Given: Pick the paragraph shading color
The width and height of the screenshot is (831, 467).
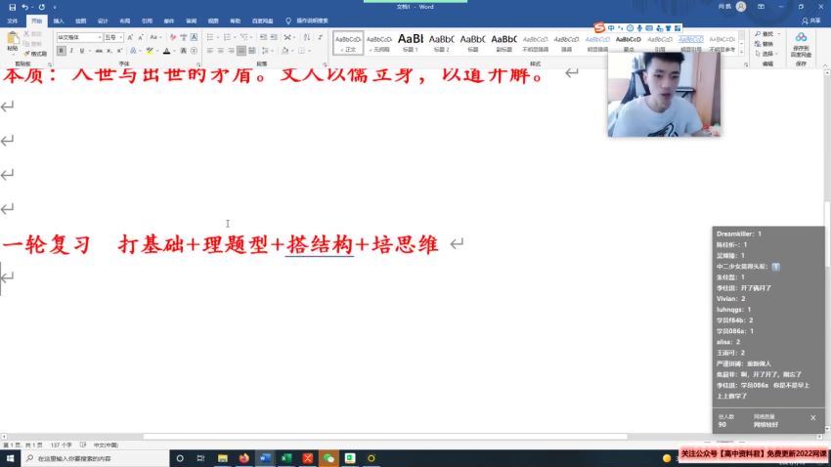Looking at the screenshot, I should tap(284, 51).
